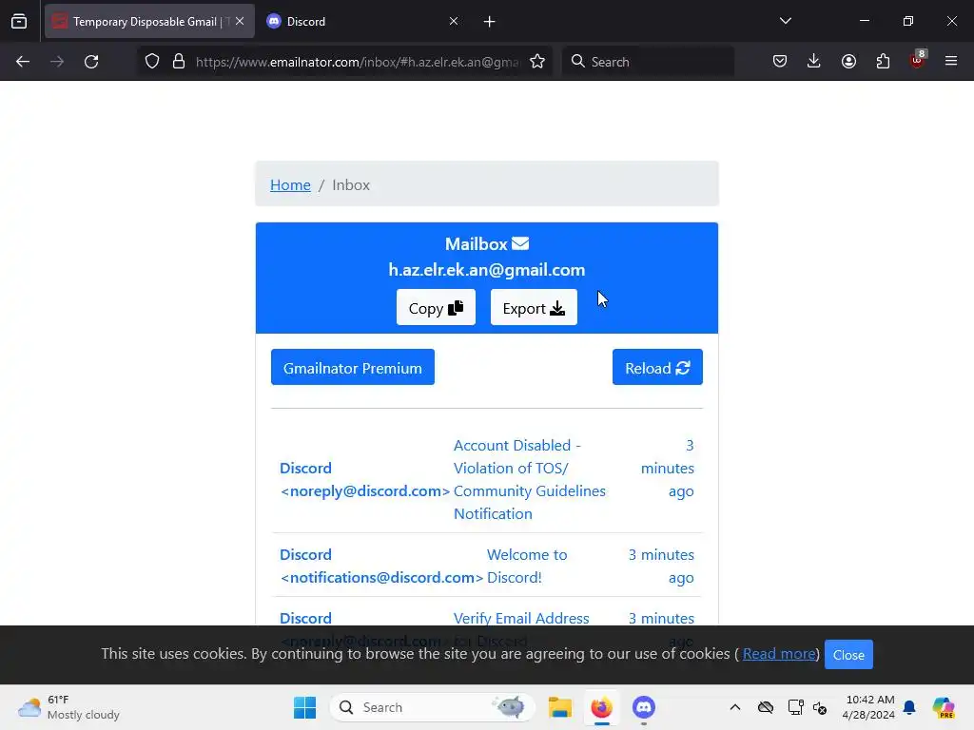Open the notifications bell icon
Image resolution: width=974 pixels, height=730 pixels.
coord(909,707)
